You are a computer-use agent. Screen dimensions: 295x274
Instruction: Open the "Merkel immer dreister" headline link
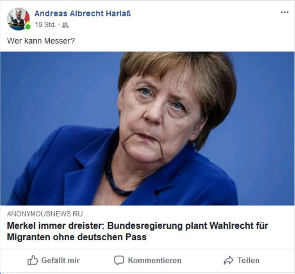pyautogui.click(x=137, y=231)
